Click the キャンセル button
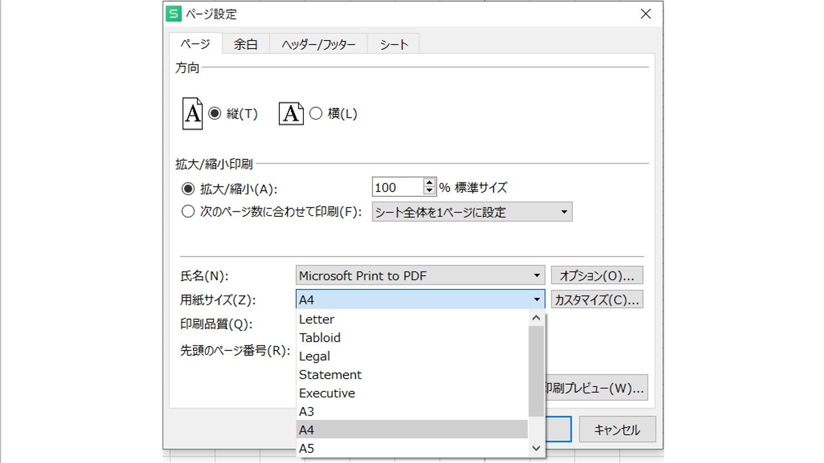The image size is (824, 463). pos(617,430)
